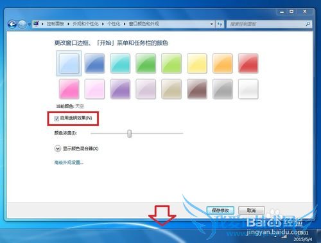Image resolution: width=321 pixels, height=243 pixels.
Task: Choose the pale pink Blush swatch
Action: point(94,89)
